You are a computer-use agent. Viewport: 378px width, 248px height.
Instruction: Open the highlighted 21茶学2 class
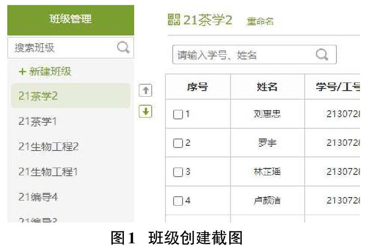point(71,96)
